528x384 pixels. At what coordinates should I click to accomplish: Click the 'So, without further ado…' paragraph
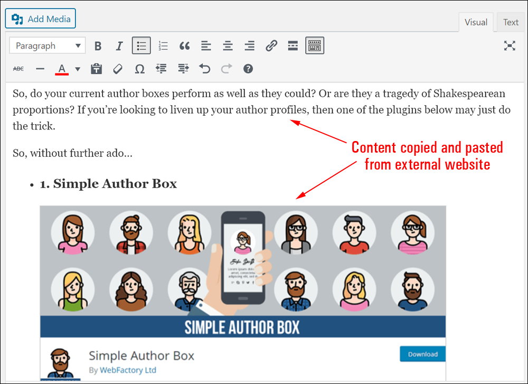pyautogui.click(x=72, y=153)
